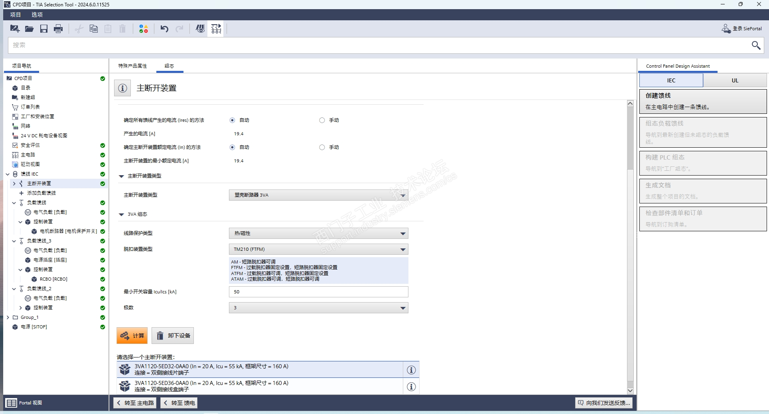Open the 主断开装置类型 dropdown (塑壳断路器 3VA)
The height and width of the screenshot is (414, 769).
[x=318, y=195]
